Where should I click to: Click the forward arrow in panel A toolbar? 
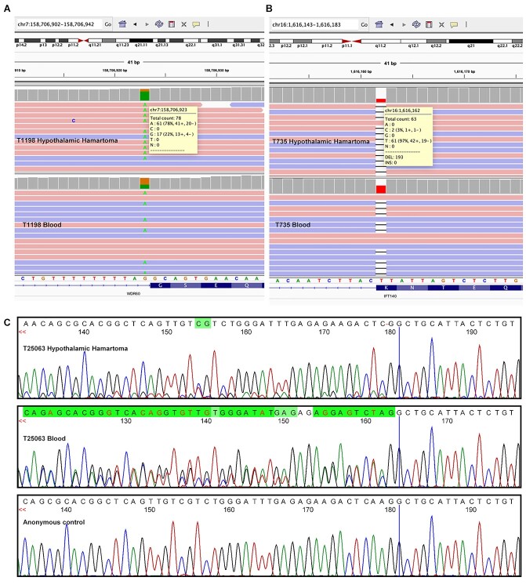147,24
